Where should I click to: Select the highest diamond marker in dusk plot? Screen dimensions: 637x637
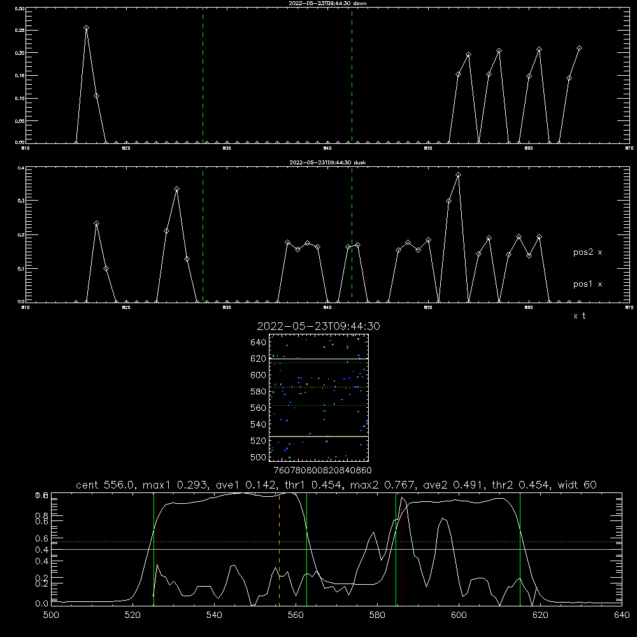tap(458, 175)
